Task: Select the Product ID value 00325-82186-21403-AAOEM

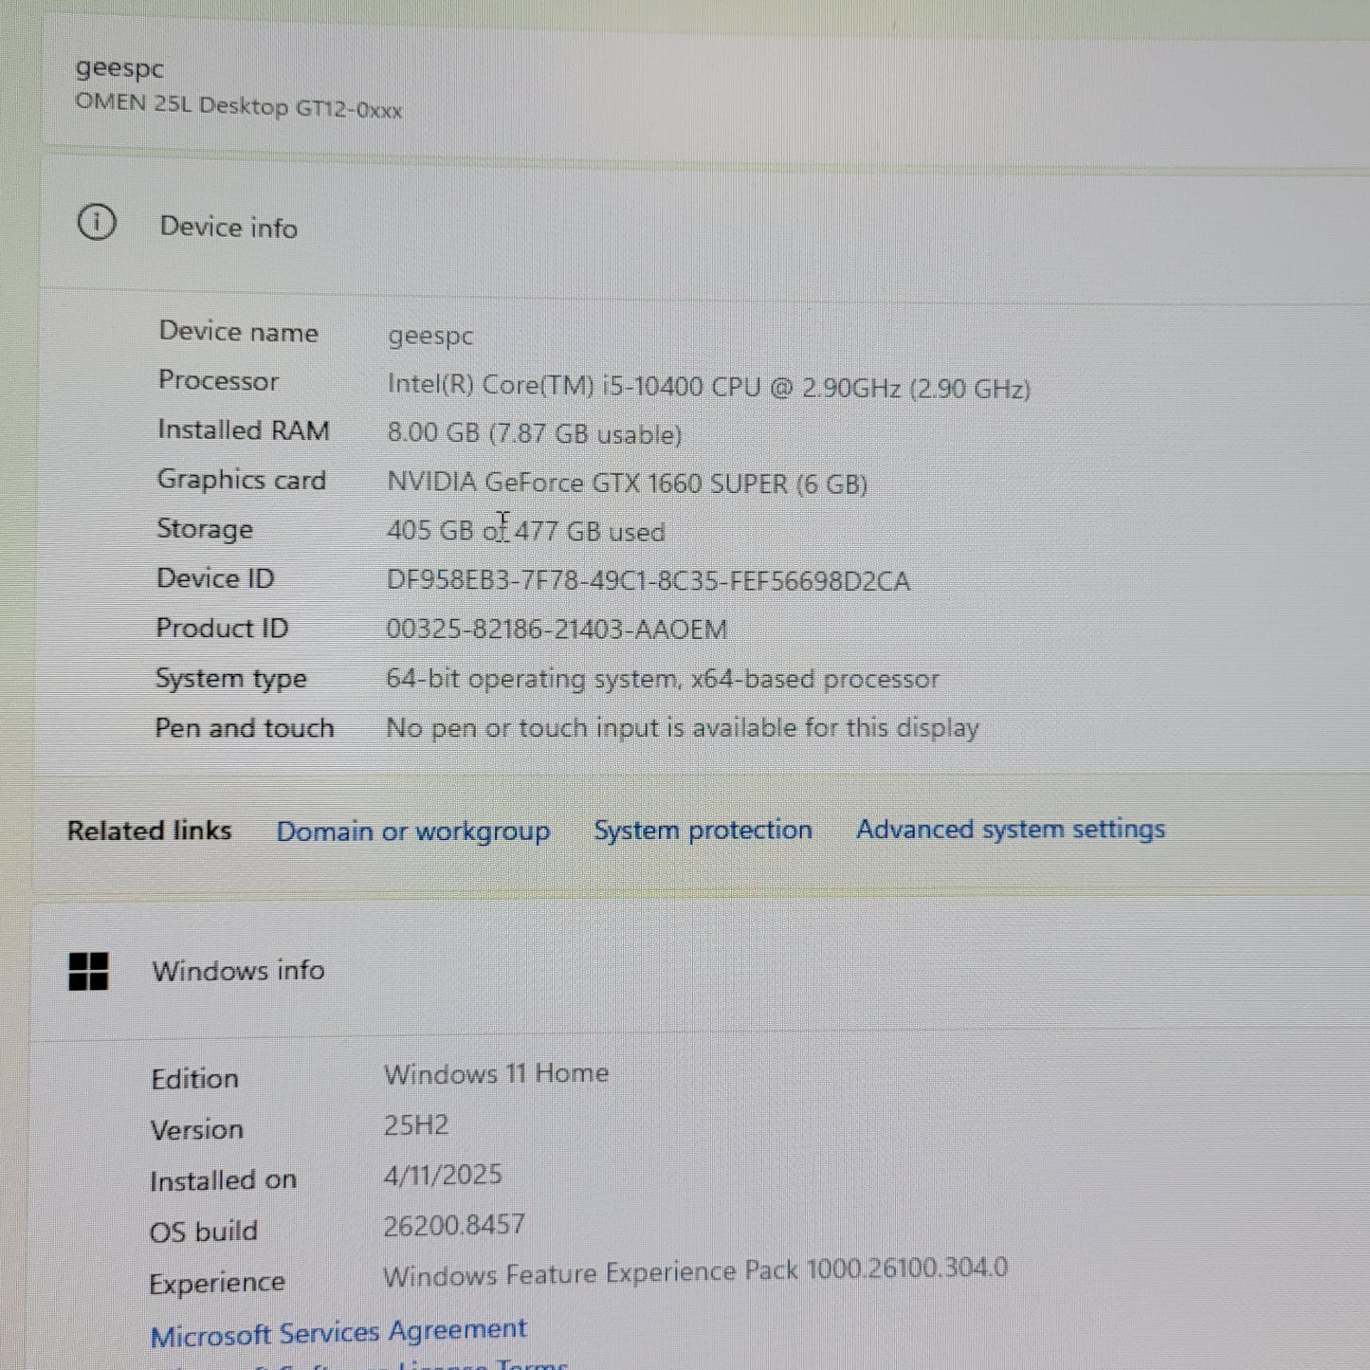Action: click(557, 630)
